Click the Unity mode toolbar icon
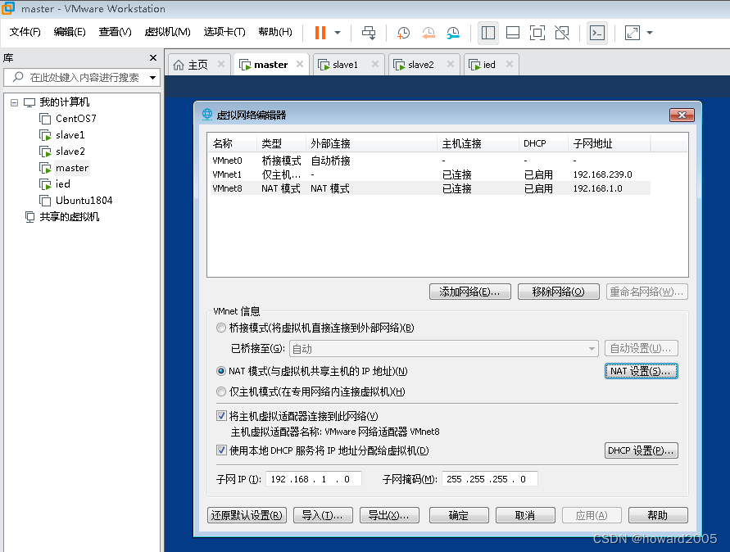The image size is (730, 552). point(562,33)
